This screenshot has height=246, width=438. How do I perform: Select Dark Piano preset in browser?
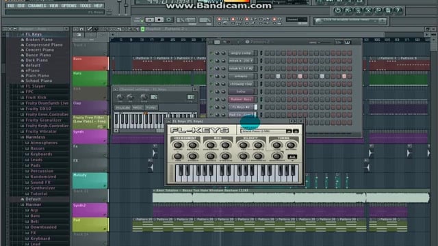point(36,60)
